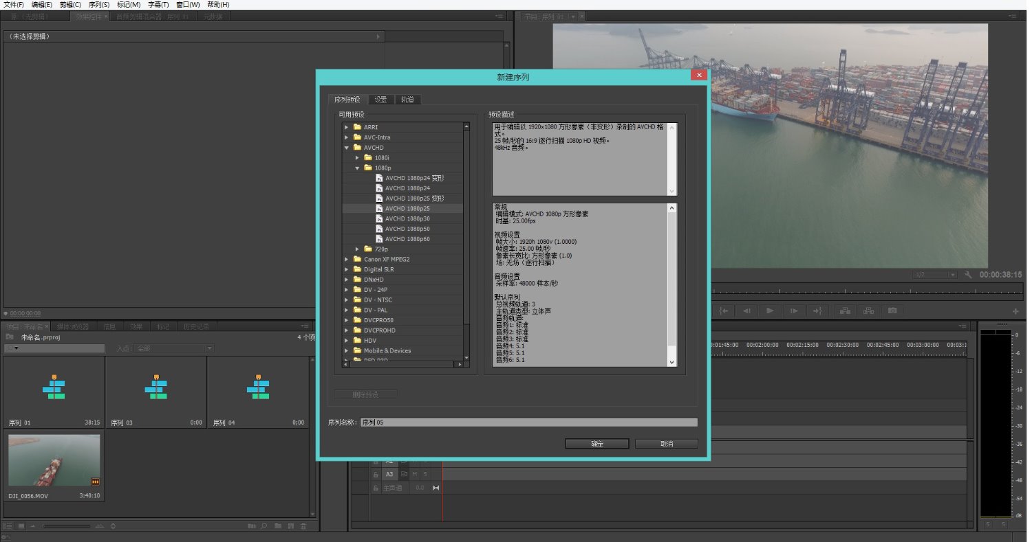1032x542 pixels.
Task: Click step back one frame button
Action: [x=746, y=310]
